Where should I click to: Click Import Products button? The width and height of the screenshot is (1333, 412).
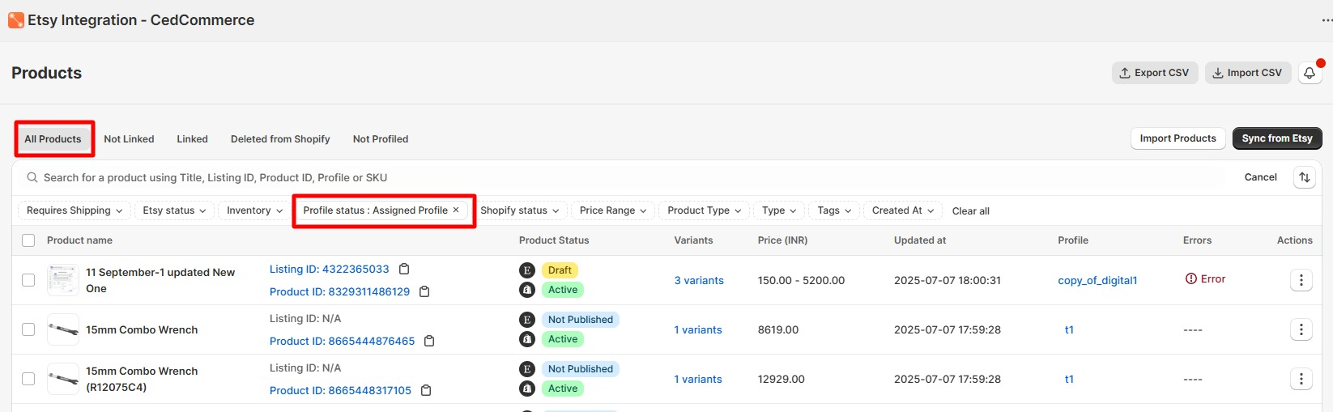click(x=1178, y=138)
